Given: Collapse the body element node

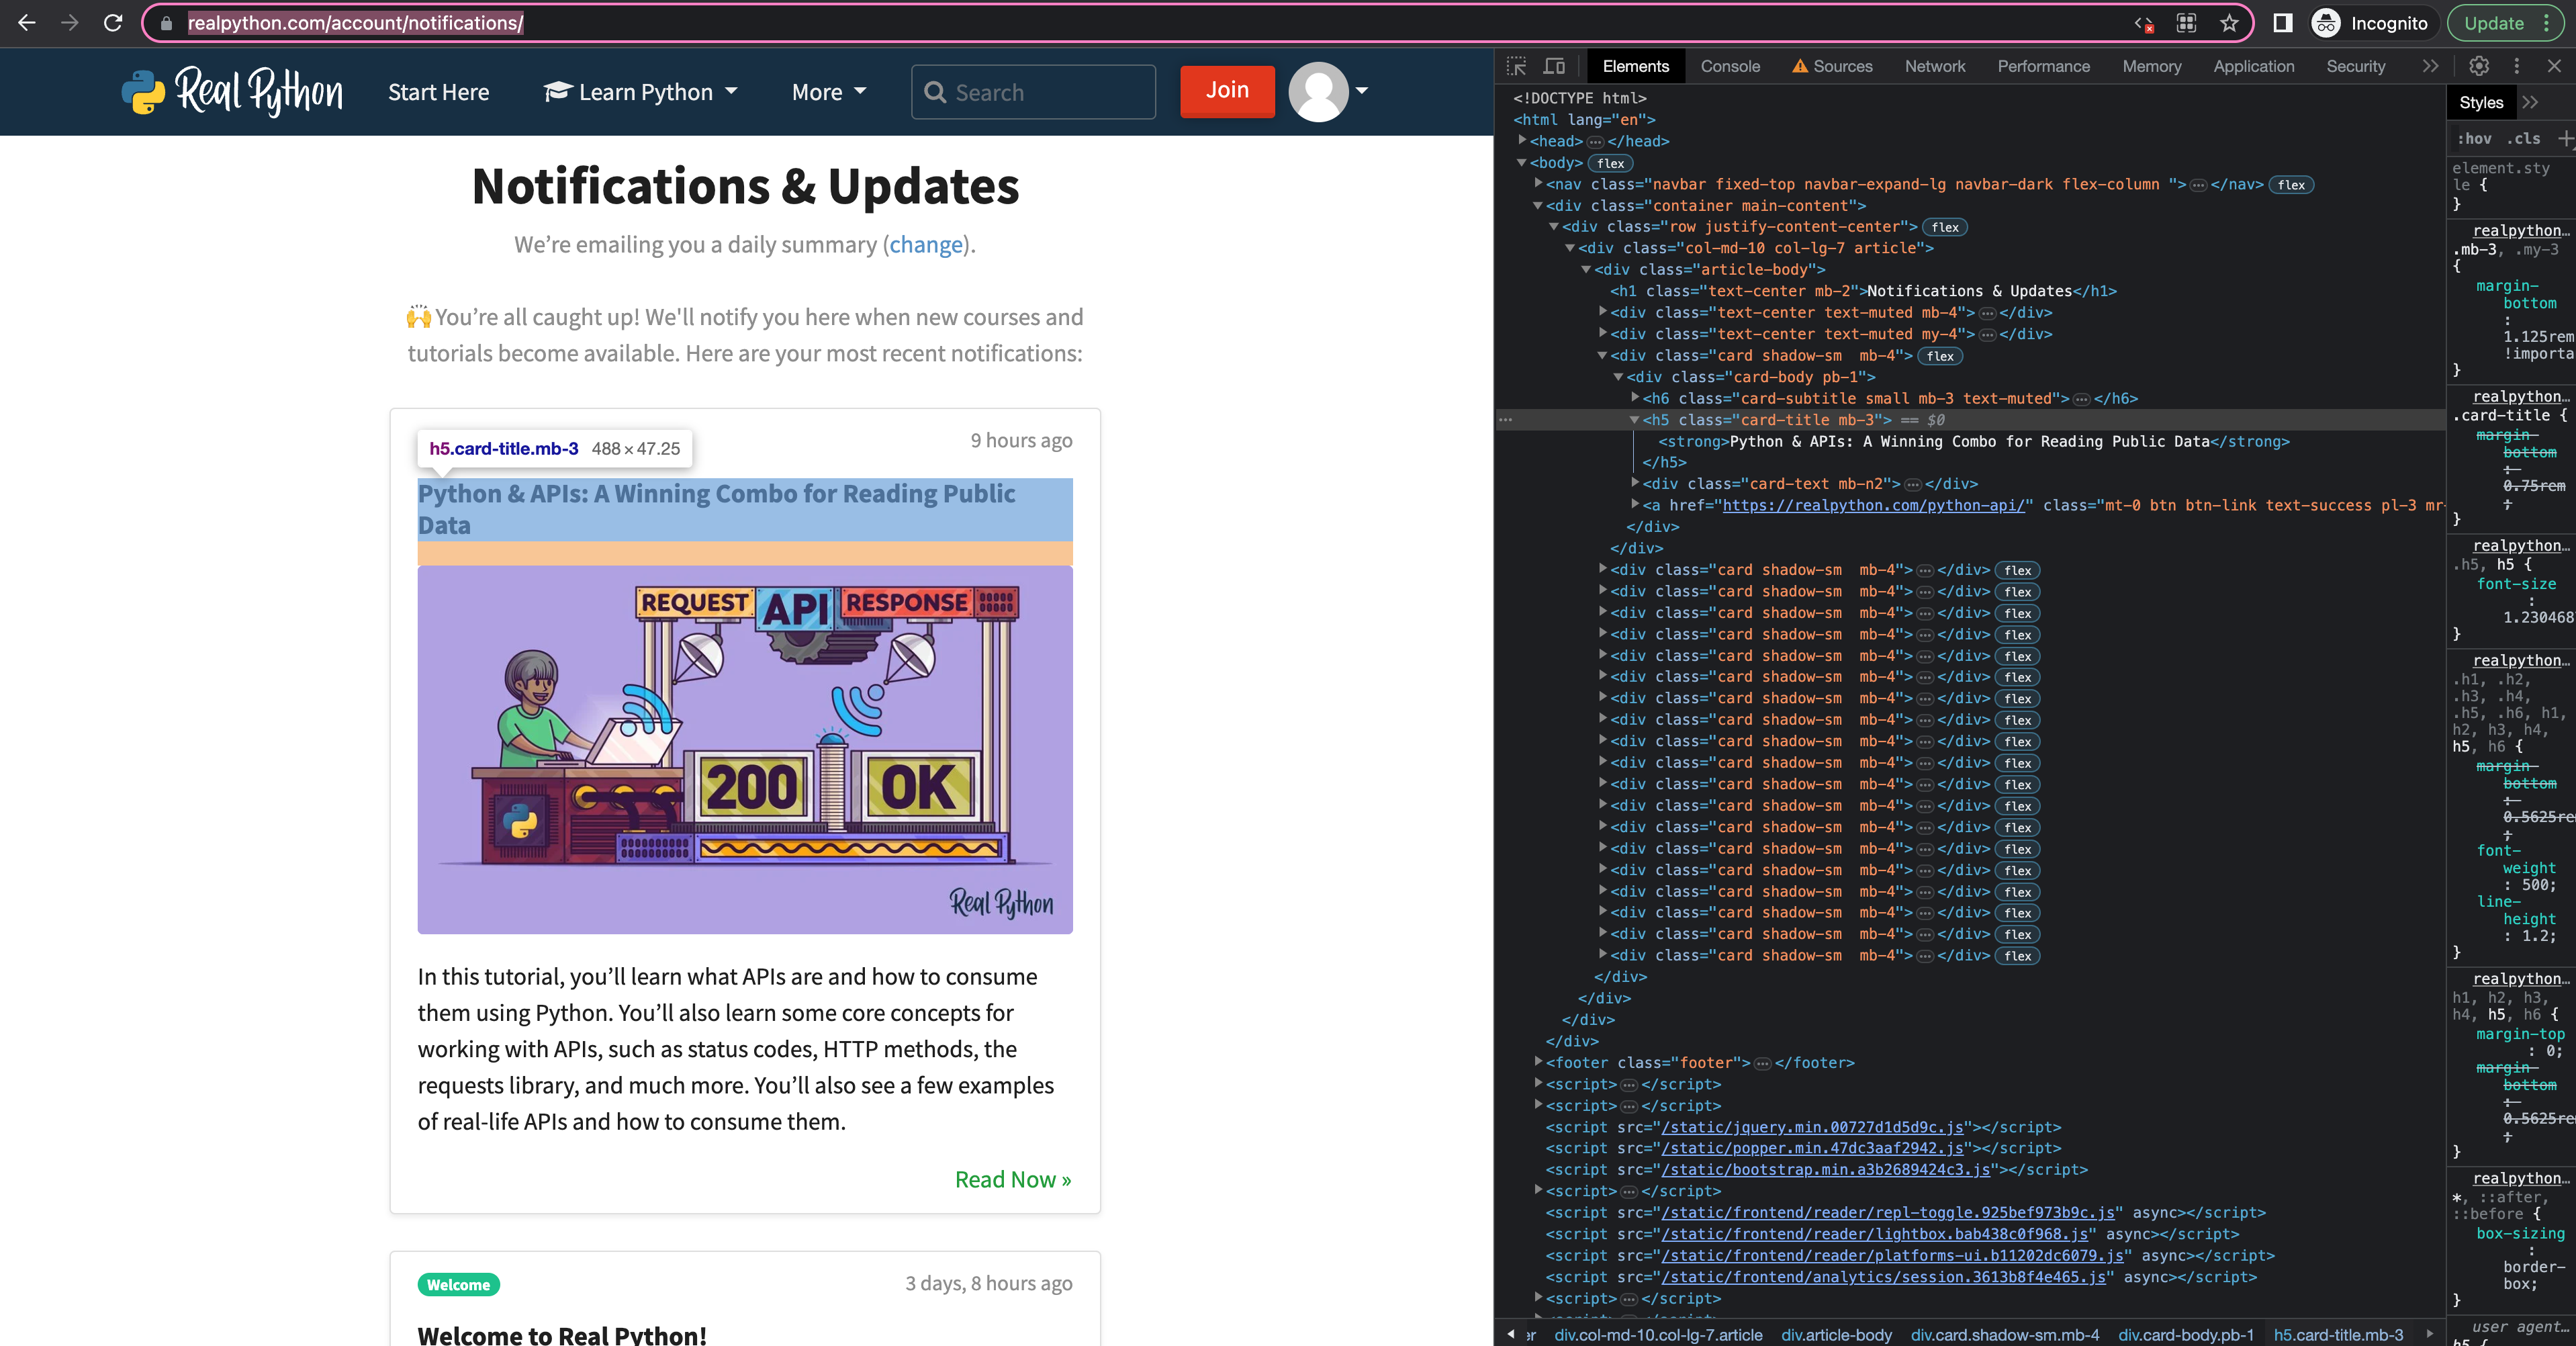Looking at the screenshot, I should pos(1522,162).
